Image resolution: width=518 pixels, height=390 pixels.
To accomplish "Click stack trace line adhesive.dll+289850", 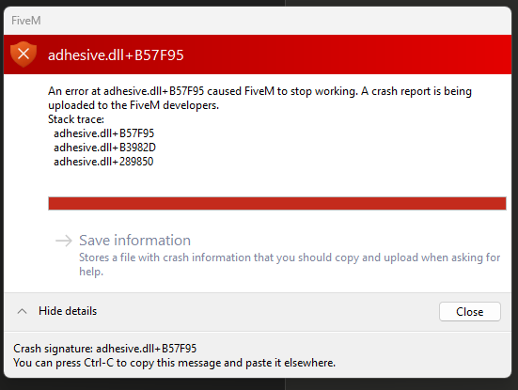I will (x=103, y=162).
